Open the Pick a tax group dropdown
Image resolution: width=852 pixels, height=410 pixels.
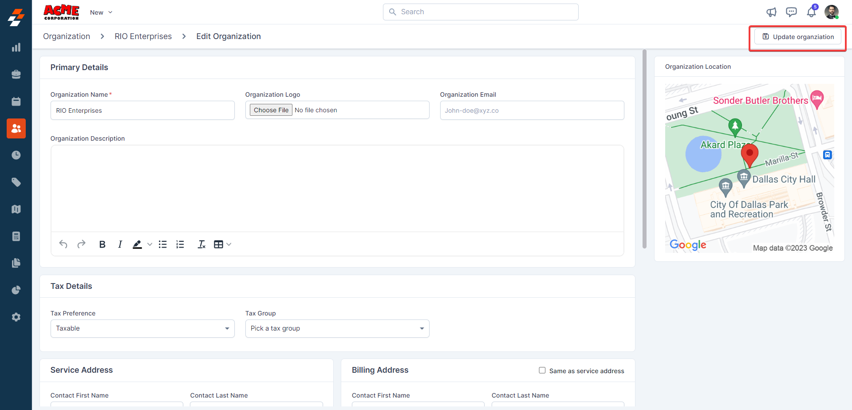337,329
